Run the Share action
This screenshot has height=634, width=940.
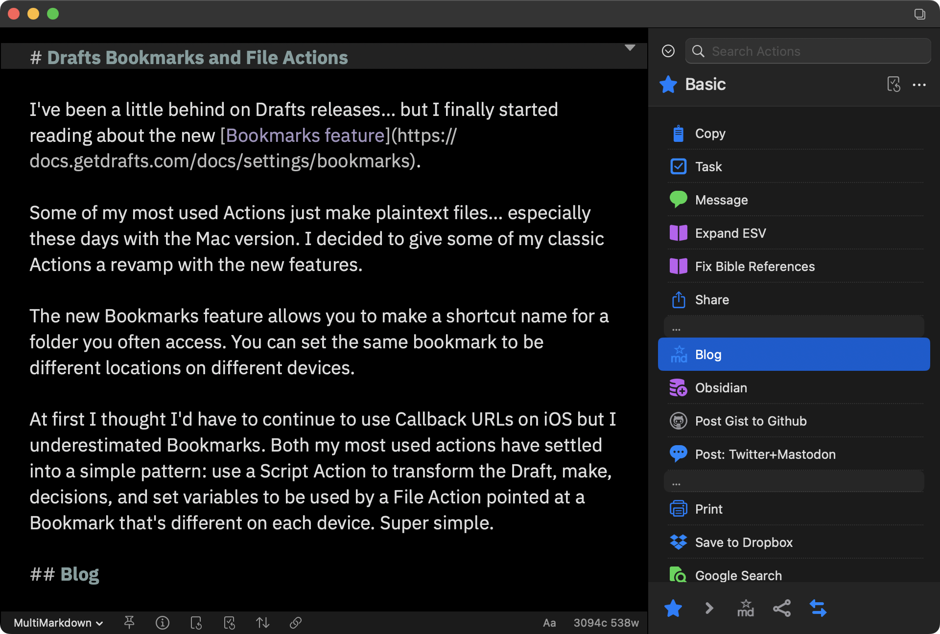tap(794, 300)
